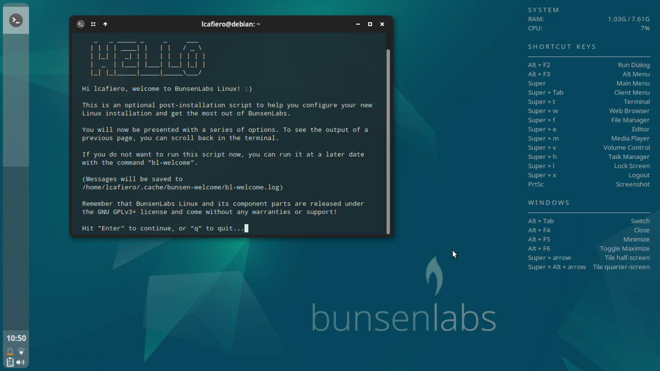Click the 'CPU:' row in System panel
The width and height of the screenshot is (660, 371).
[x=589, y=29]
